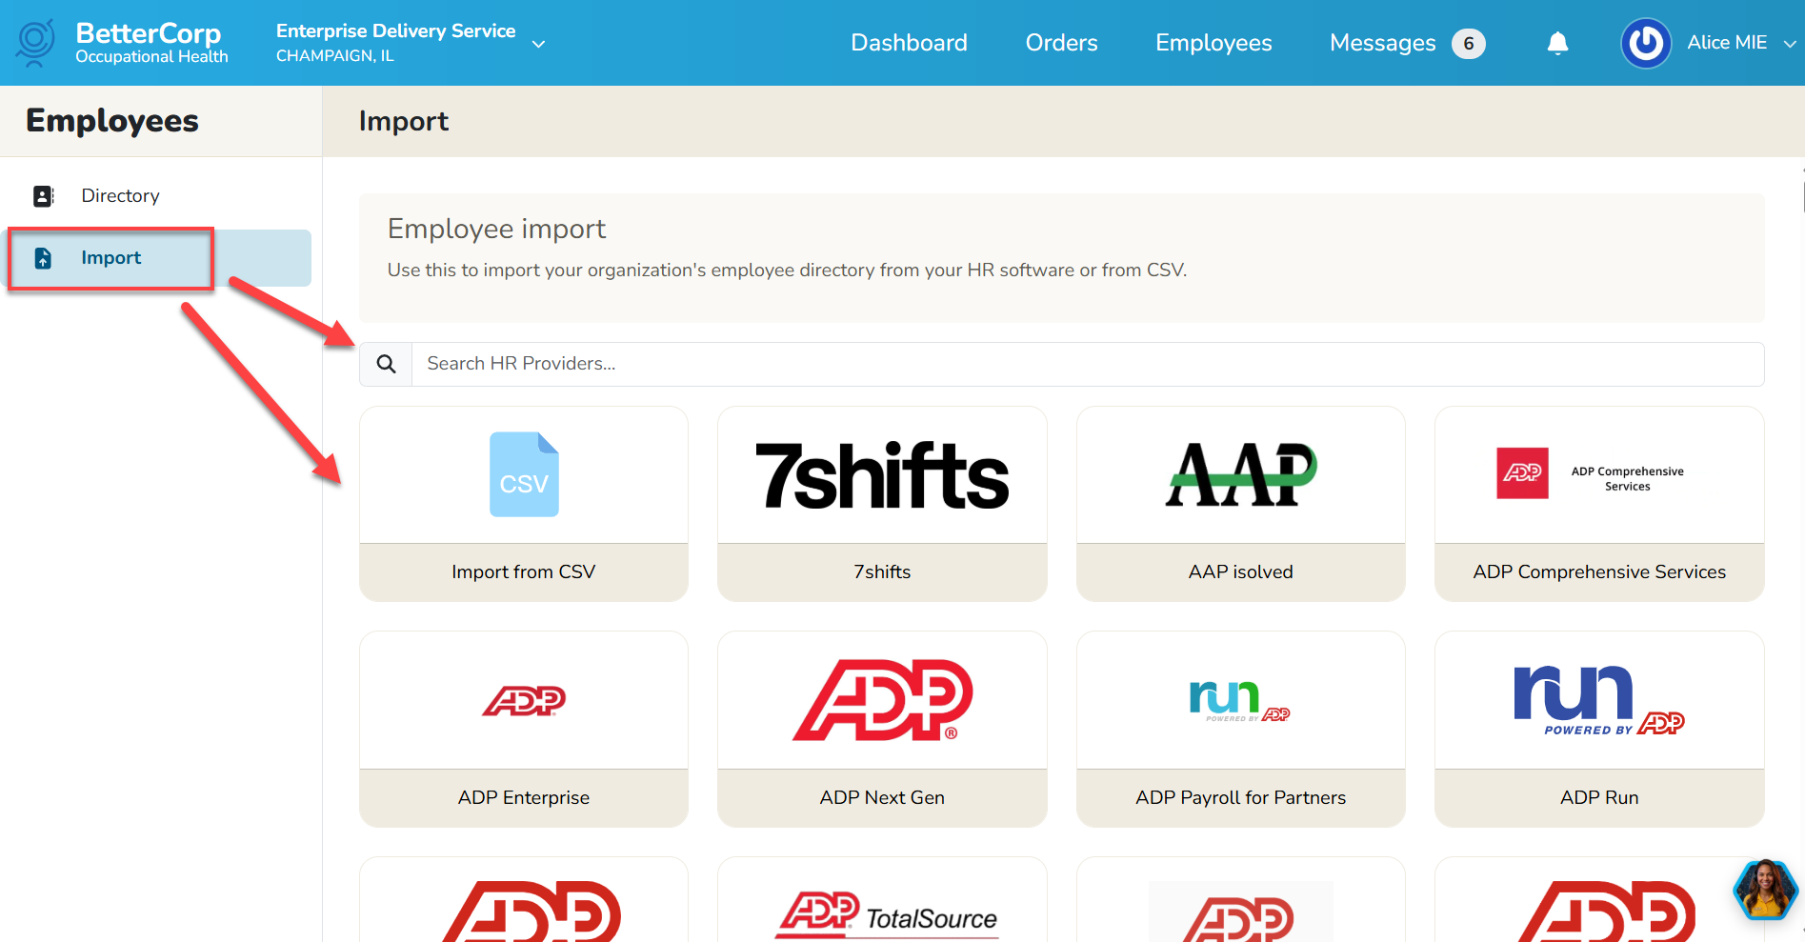Click the 7shifts logo

tap(882, 475)
